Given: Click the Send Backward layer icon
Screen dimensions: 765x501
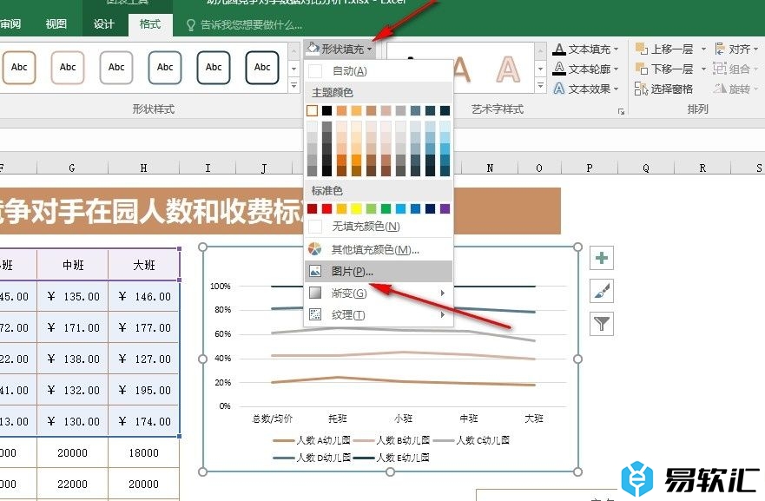Looking at the screenshot, I should pos(641,69).
